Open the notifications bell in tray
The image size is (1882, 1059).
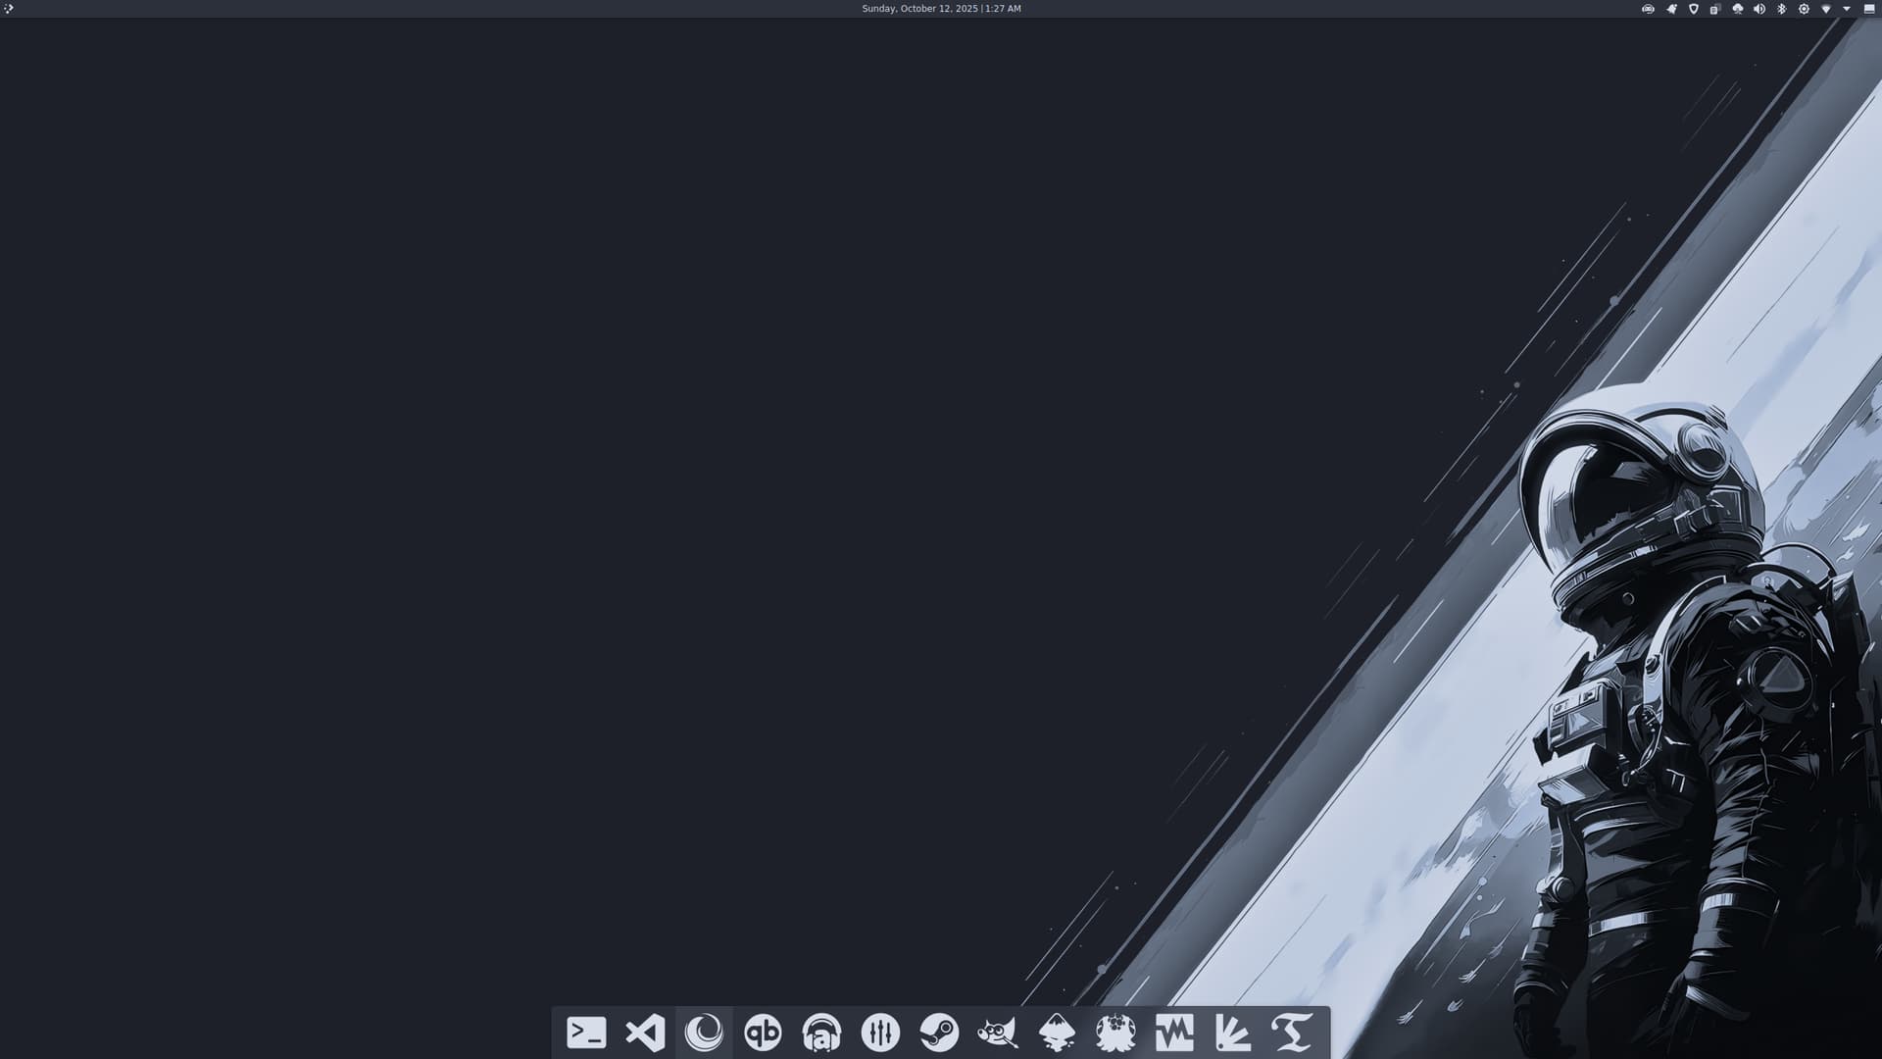coord(1671,9)
